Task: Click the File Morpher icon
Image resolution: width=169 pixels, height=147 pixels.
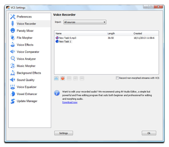Action: [x=13, y=38]
